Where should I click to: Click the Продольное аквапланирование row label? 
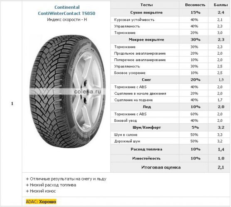(140, 53)
